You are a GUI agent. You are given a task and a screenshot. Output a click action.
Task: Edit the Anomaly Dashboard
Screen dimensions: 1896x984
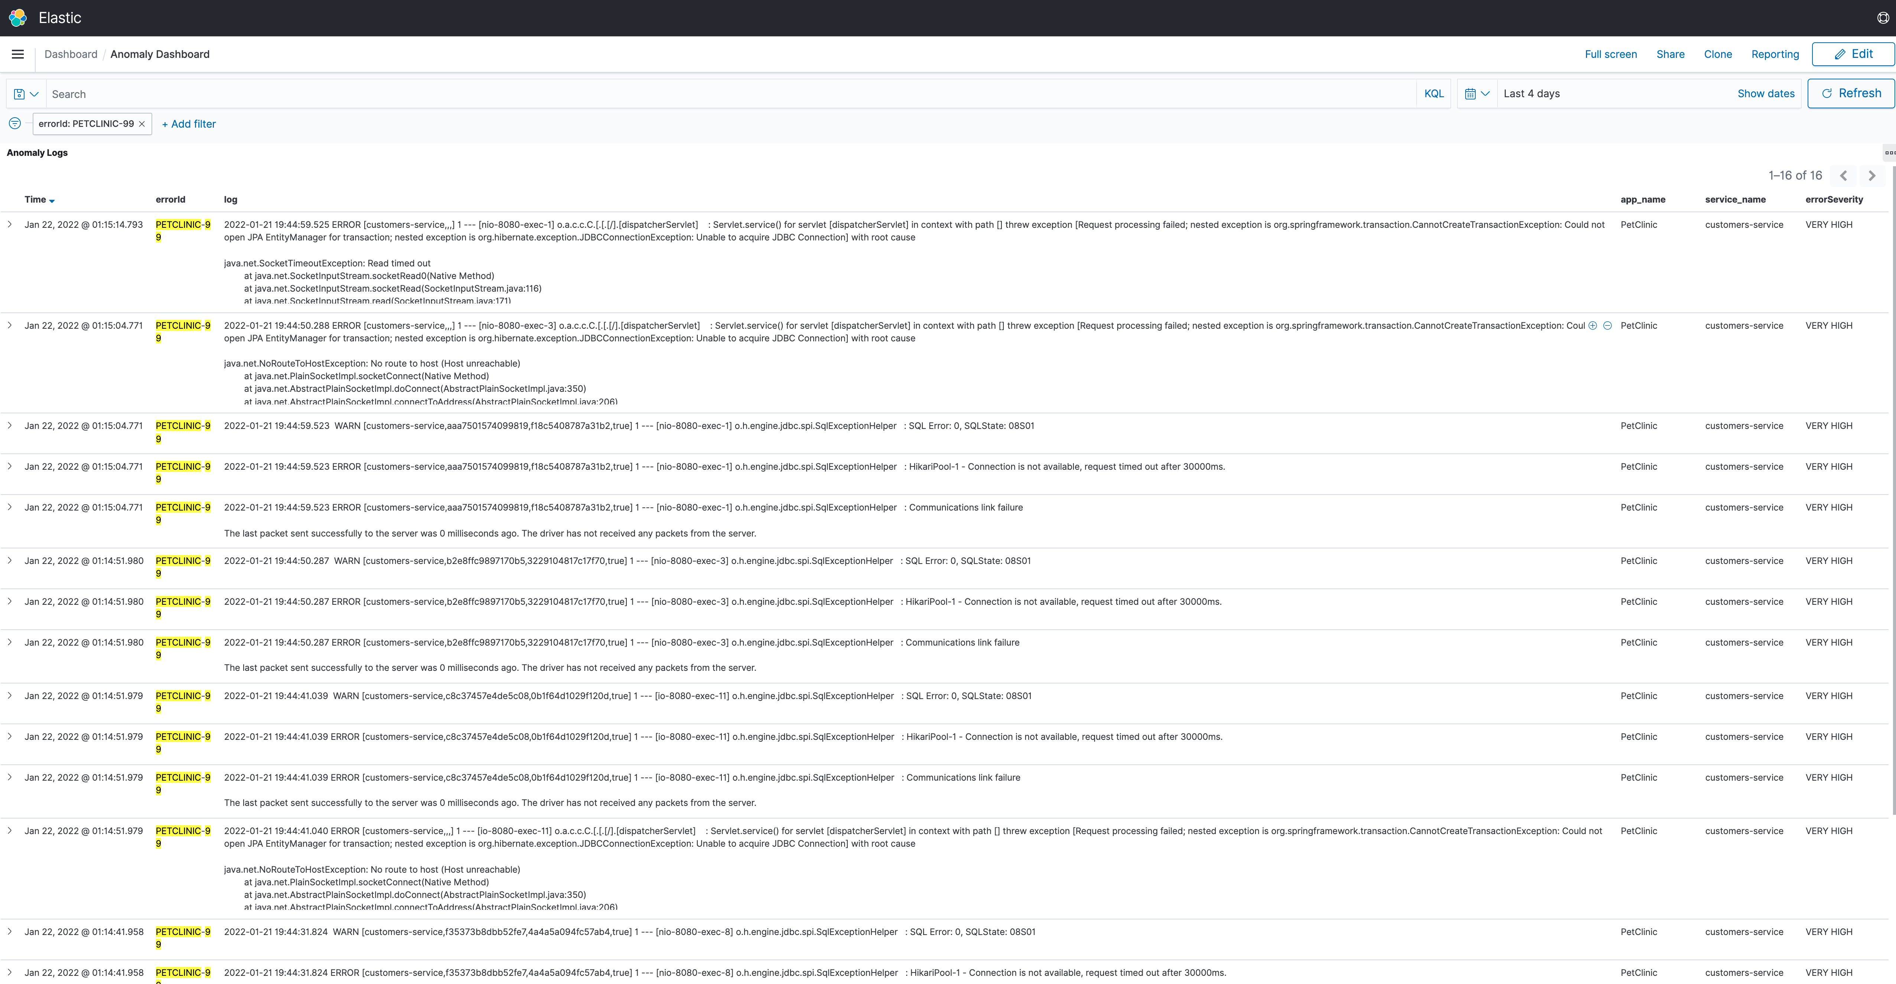[x=1853, y=54]
